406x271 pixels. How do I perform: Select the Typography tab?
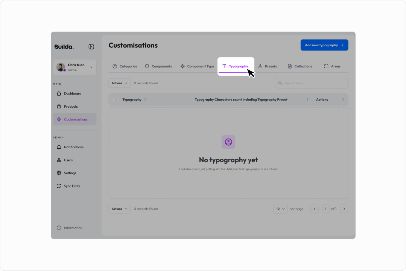(236, 66)
